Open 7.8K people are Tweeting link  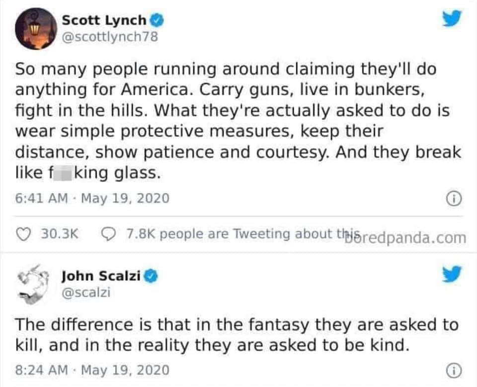219,233
